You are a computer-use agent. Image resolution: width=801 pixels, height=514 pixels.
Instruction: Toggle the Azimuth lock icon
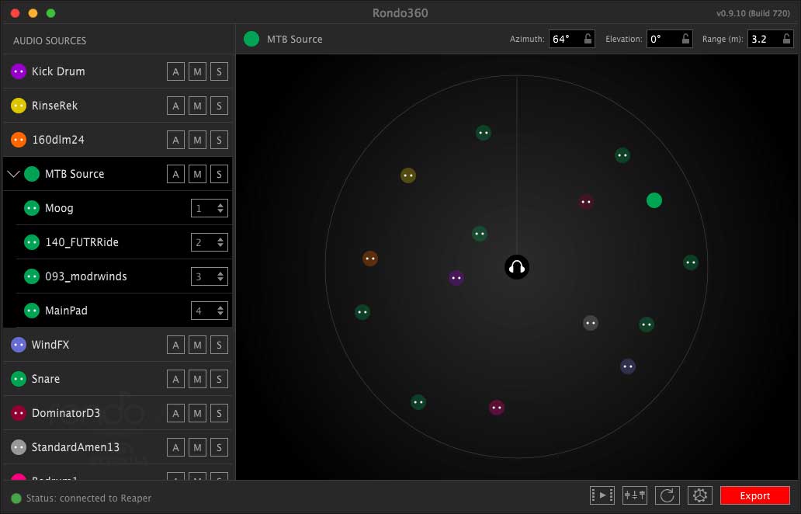pos(588,39)
